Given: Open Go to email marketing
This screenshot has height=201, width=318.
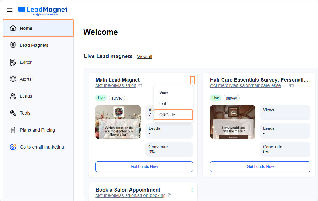Looking at the screenshot, I should [x=41, y=147].
